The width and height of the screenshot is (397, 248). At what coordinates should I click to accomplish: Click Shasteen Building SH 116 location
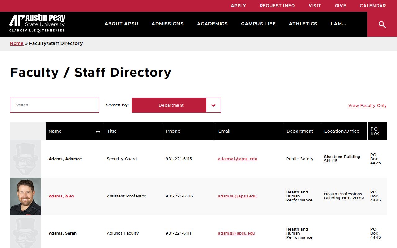342,159
